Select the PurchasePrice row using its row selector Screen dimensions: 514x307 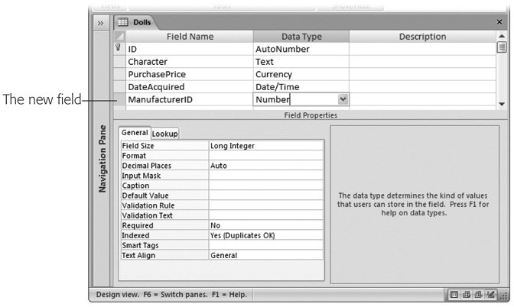119,74
